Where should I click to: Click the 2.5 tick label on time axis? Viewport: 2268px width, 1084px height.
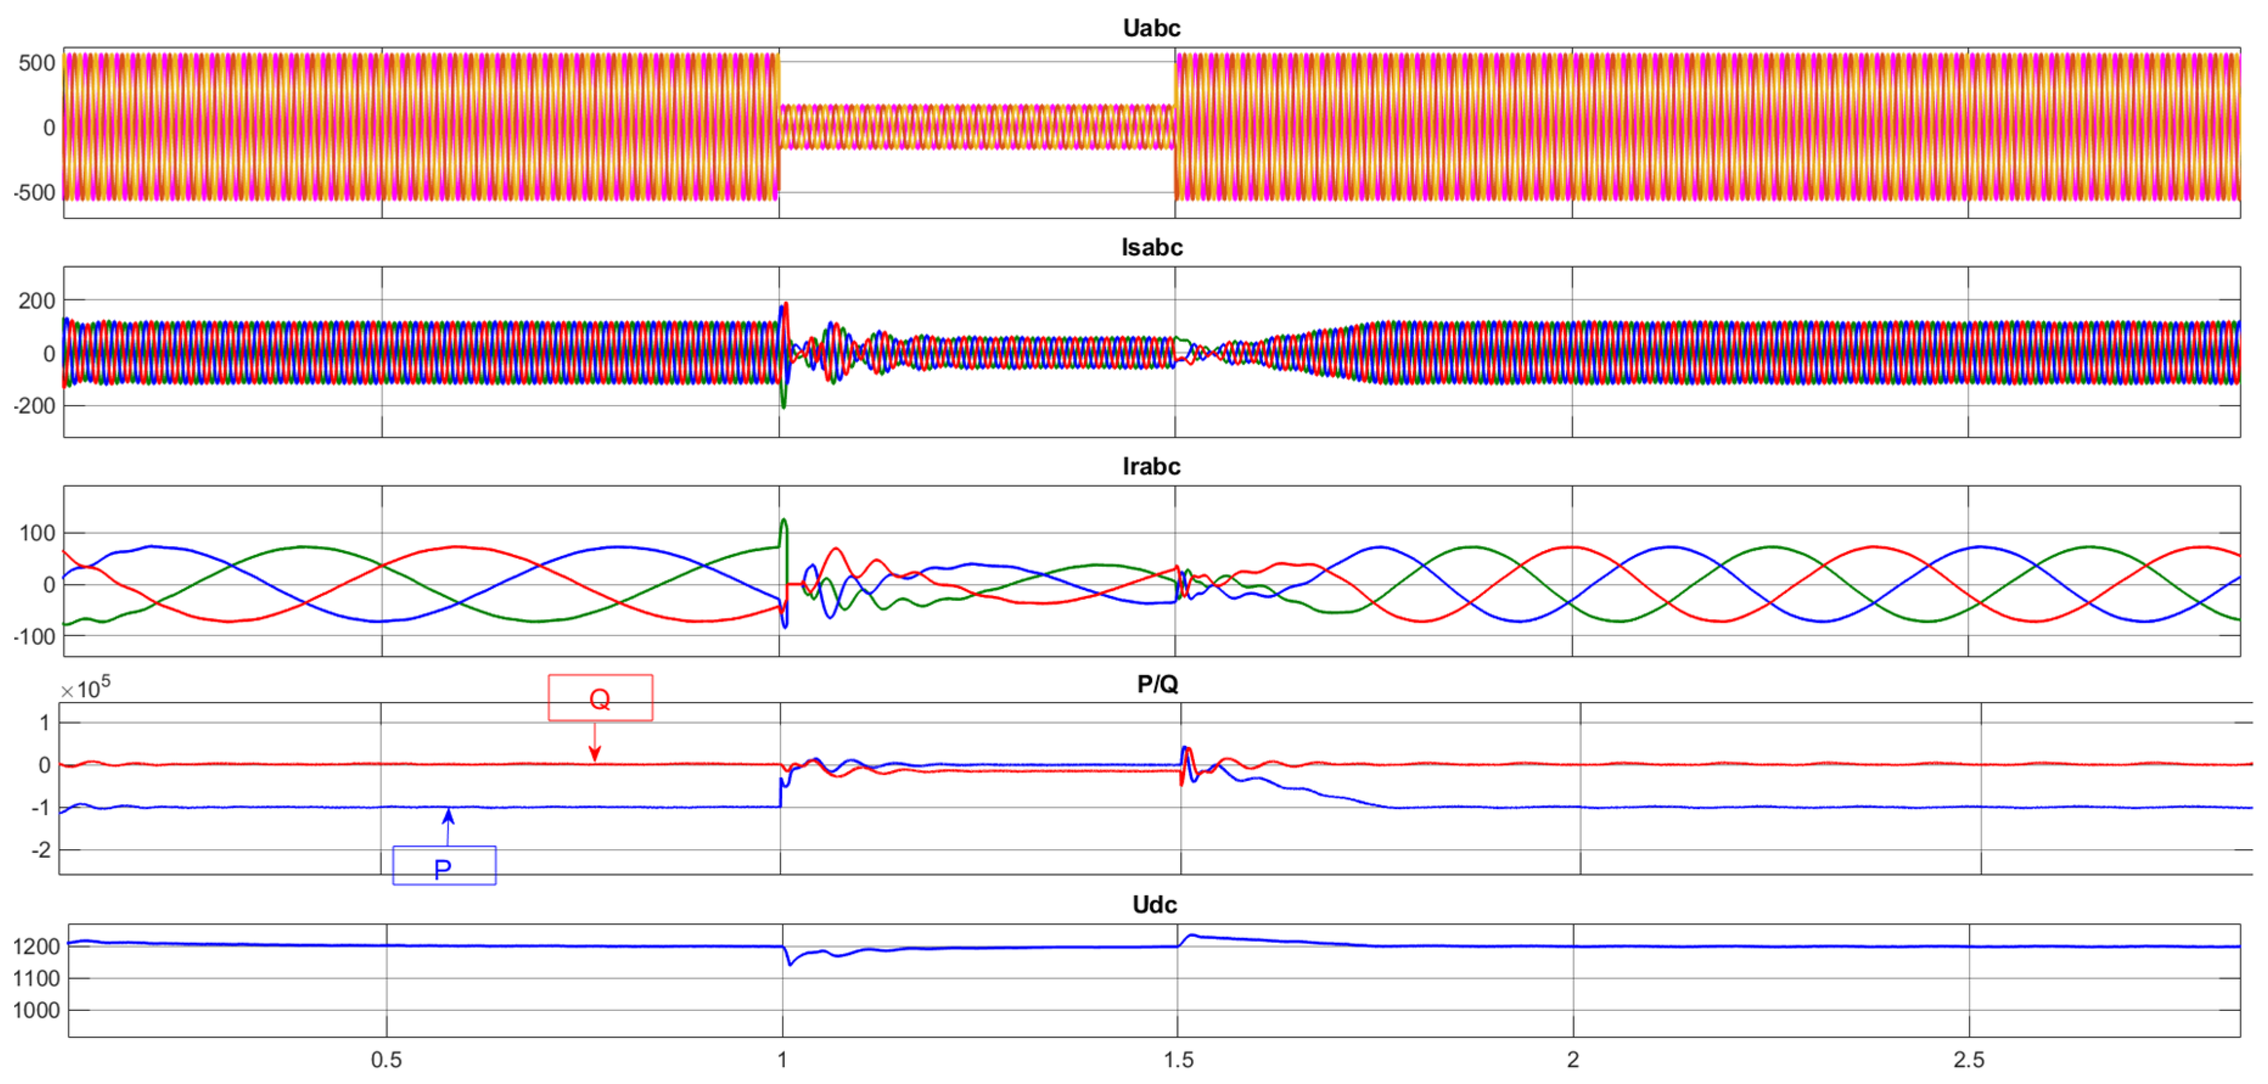tap(1969, 1060)
